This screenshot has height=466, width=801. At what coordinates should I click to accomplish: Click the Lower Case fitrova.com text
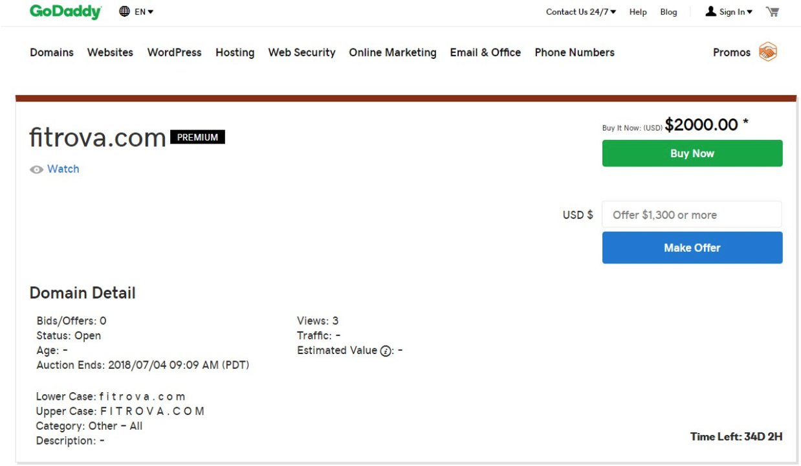[111, 396]
